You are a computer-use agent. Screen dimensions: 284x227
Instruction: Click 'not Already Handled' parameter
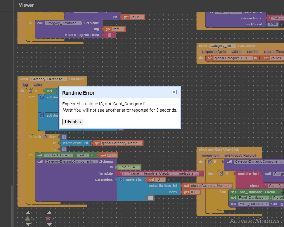pyautogui.click(x=240, y=156)
